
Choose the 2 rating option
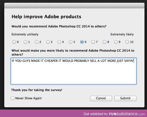point(37,42)
